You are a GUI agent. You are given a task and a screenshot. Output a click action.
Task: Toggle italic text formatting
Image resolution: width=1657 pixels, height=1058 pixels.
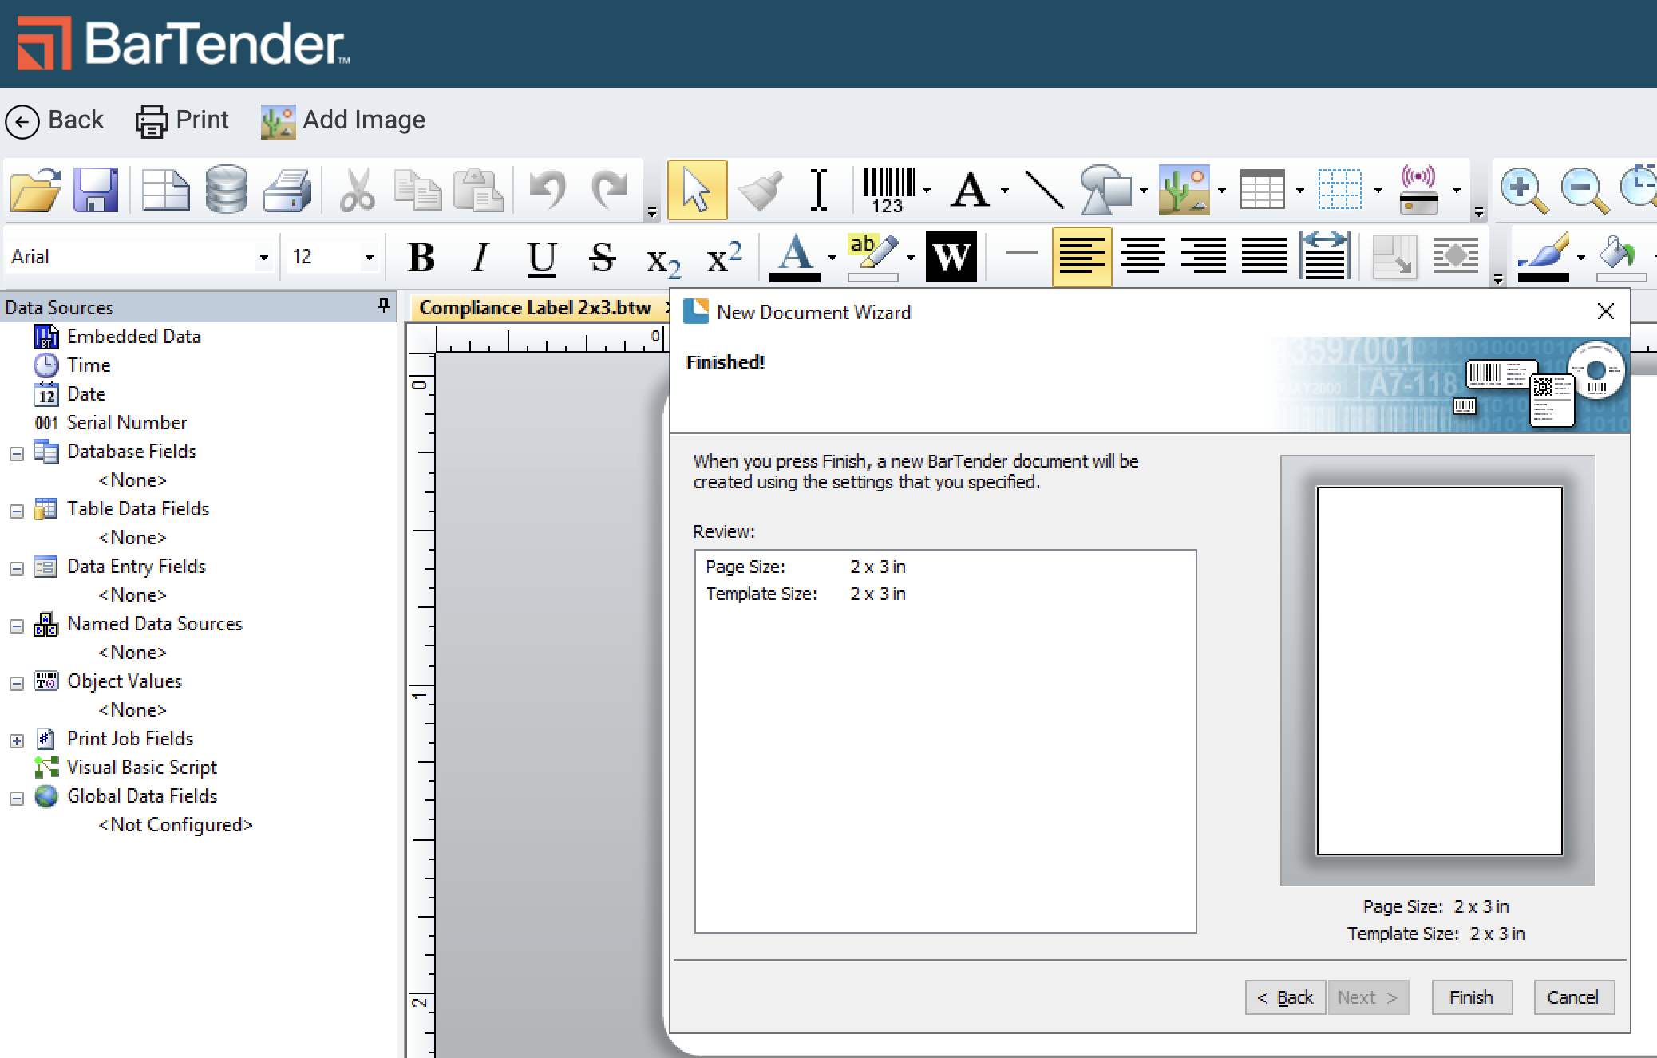[480, 257]
